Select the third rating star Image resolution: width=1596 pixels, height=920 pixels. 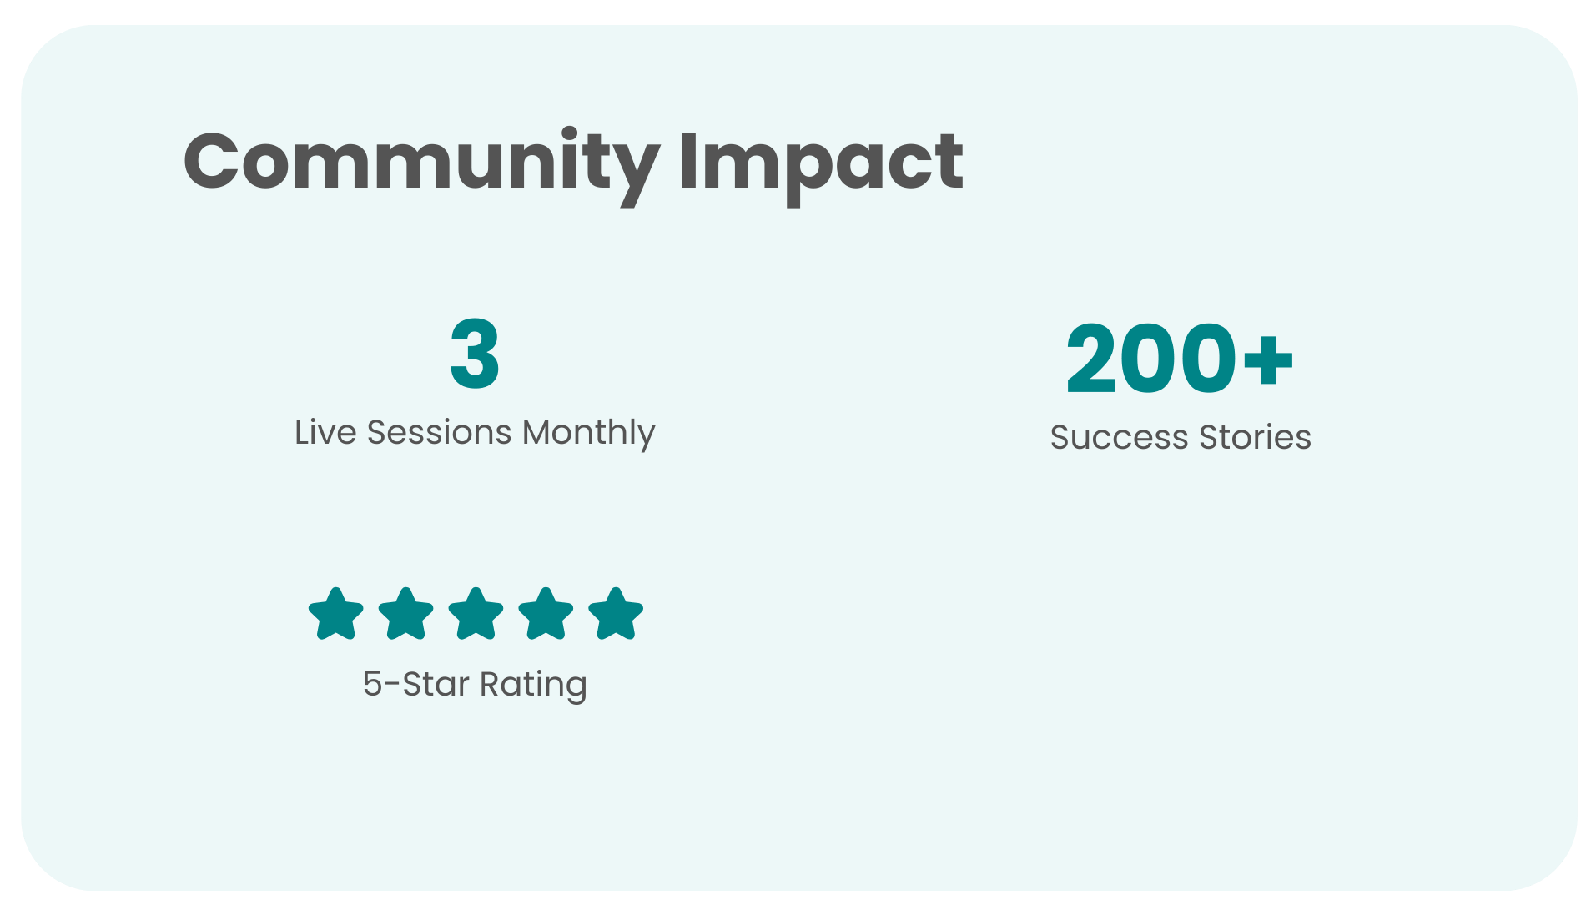(x=476, y=614)
